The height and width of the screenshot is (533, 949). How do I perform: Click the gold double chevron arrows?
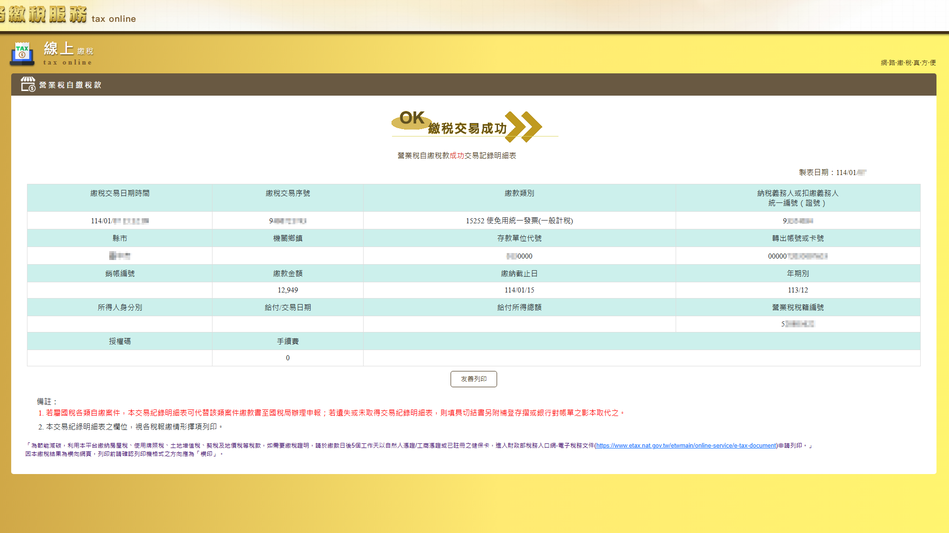pos(524,126)
